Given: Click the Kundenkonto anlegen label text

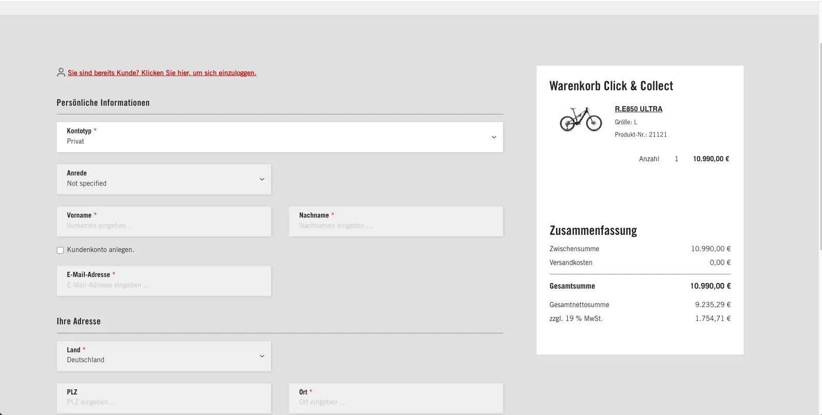Looking at the screenshot, I should tap(101, 250).
